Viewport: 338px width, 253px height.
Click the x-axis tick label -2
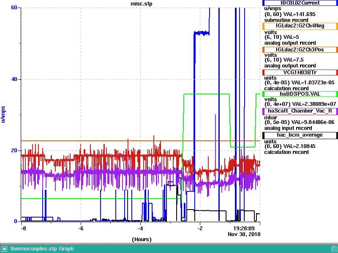tap(200, 229)
